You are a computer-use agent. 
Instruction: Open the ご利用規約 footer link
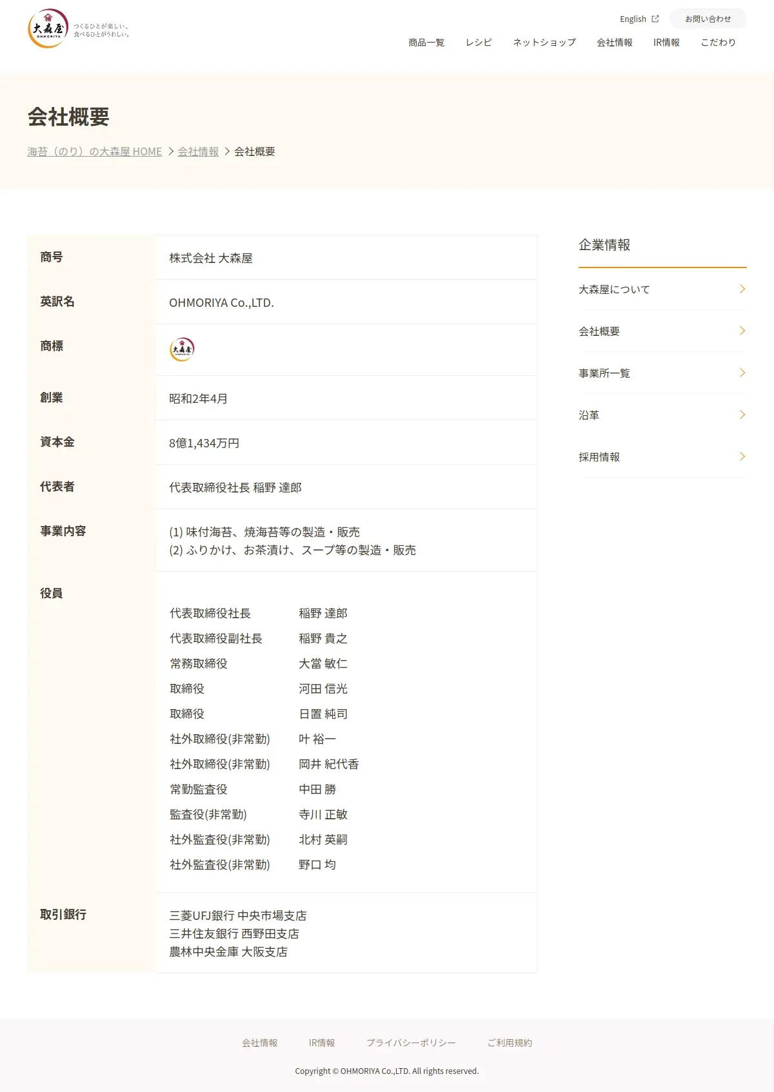510,1043
